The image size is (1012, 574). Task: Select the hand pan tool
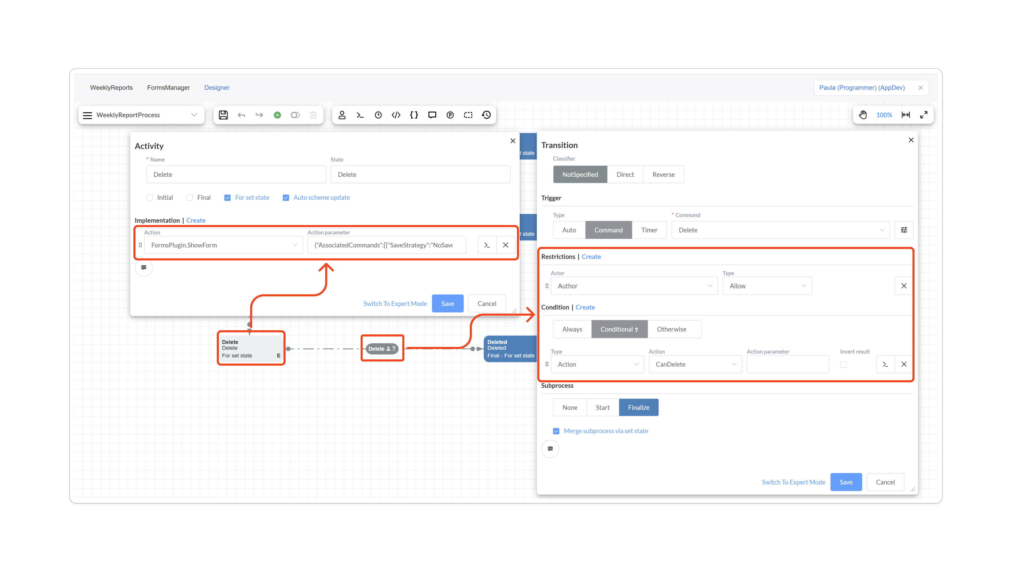(x=863, y=115)
